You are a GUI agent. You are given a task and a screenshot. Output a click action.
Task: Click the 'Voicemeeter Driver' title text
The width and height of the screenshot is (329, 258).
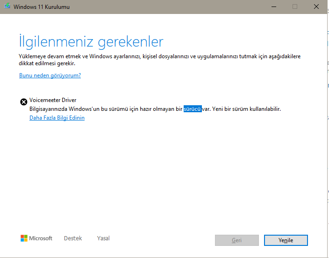pos(53,100)
